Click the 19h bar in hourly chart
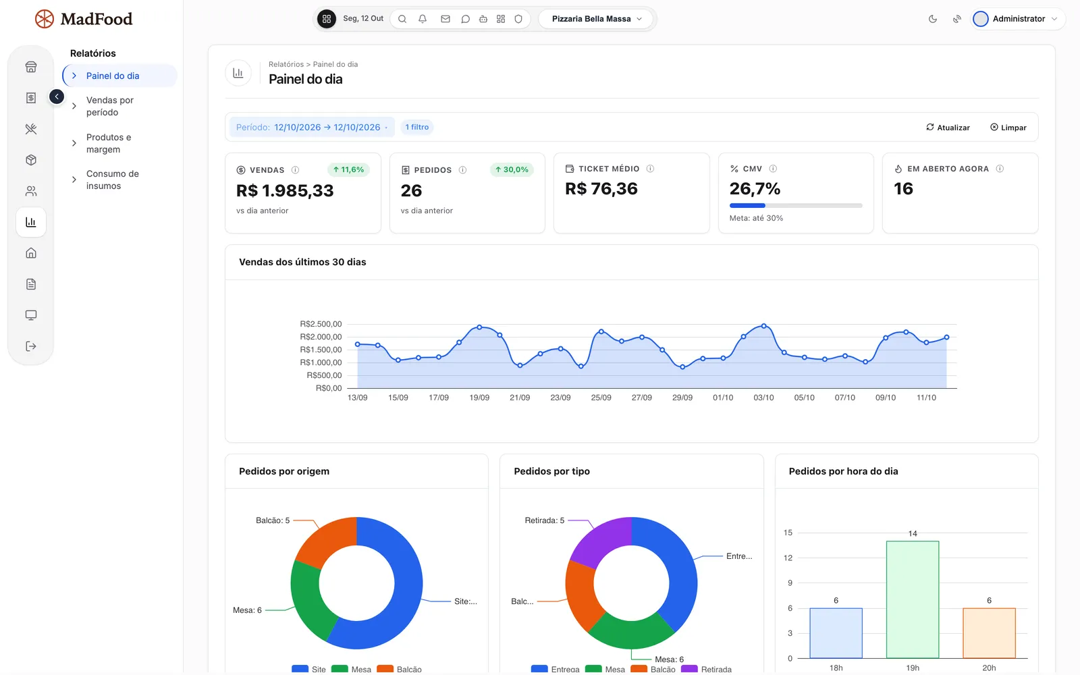The image size is (1080, 675). click(913, 599)
